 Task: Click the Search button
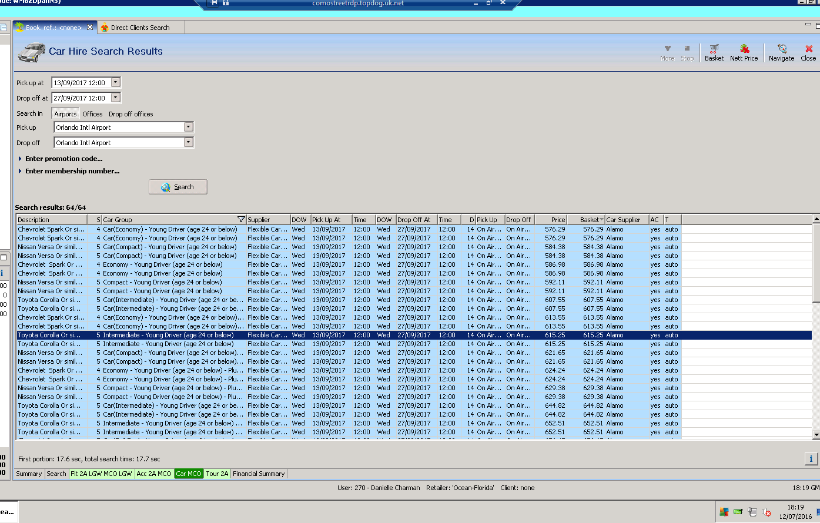pyautogui.click(x=178, y=187)
